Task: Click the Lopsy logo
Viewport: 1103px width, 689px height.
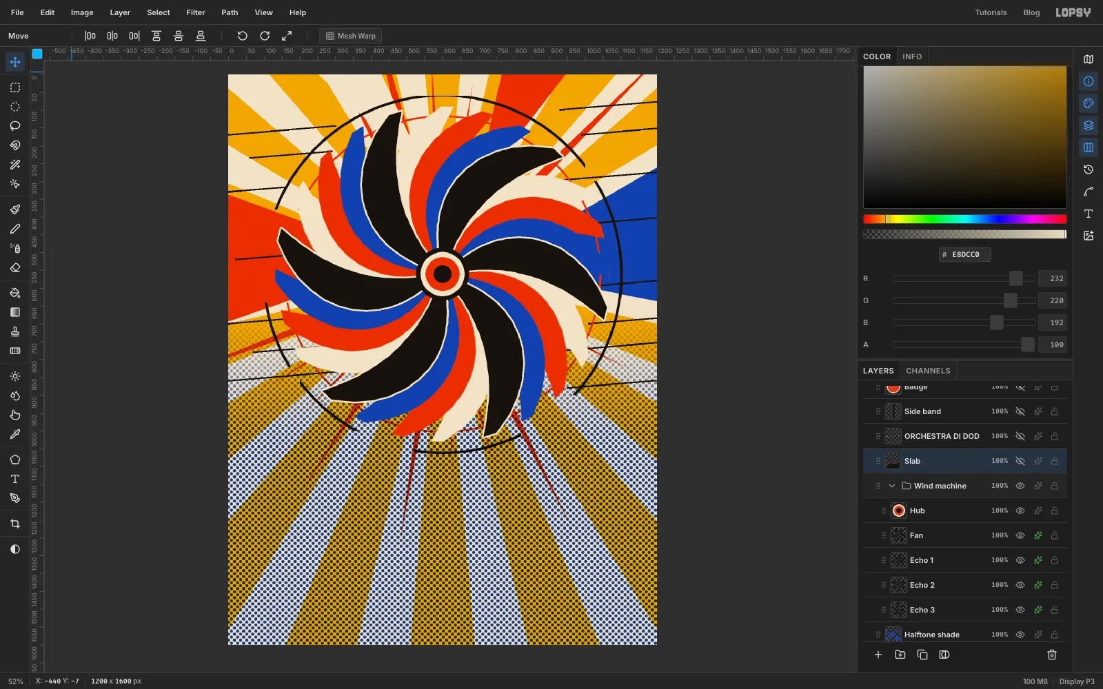Action: coord(1073,12)
